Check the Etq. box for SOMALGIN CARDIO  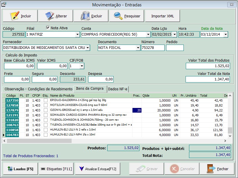pos(46,115)
